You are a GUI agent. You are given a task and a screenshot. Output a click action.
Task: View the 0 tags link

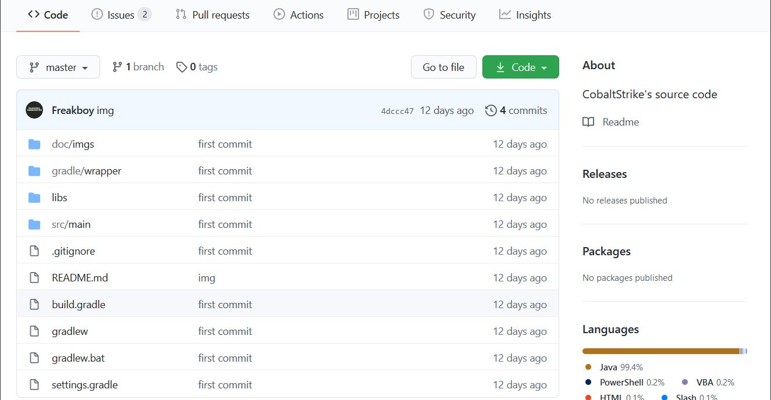coord(197,67)
